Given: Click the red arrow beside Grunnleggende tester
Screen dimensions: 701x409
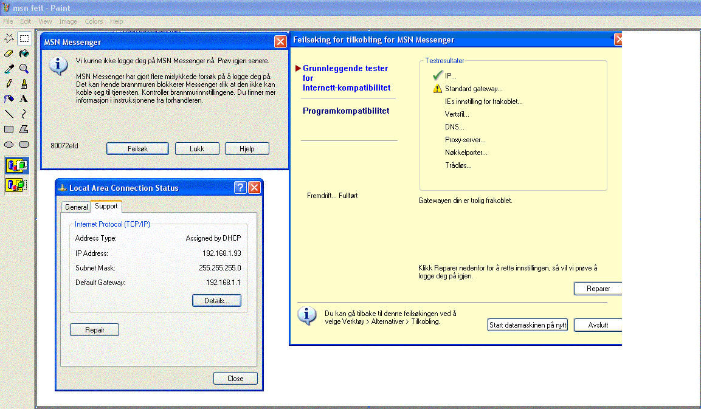Looking at the screenshot, I should [298, 69].
